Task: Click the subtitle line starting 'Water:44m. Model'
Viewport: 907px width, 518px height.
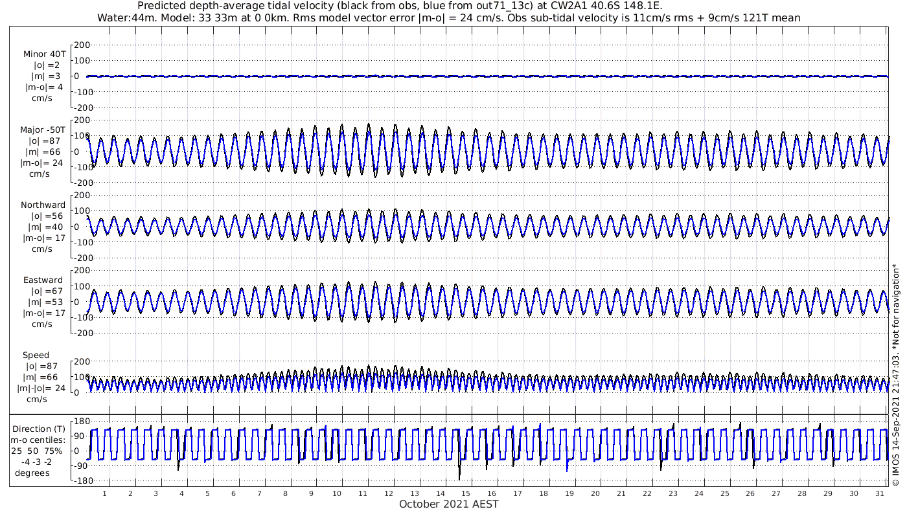Action: [448, 18]
